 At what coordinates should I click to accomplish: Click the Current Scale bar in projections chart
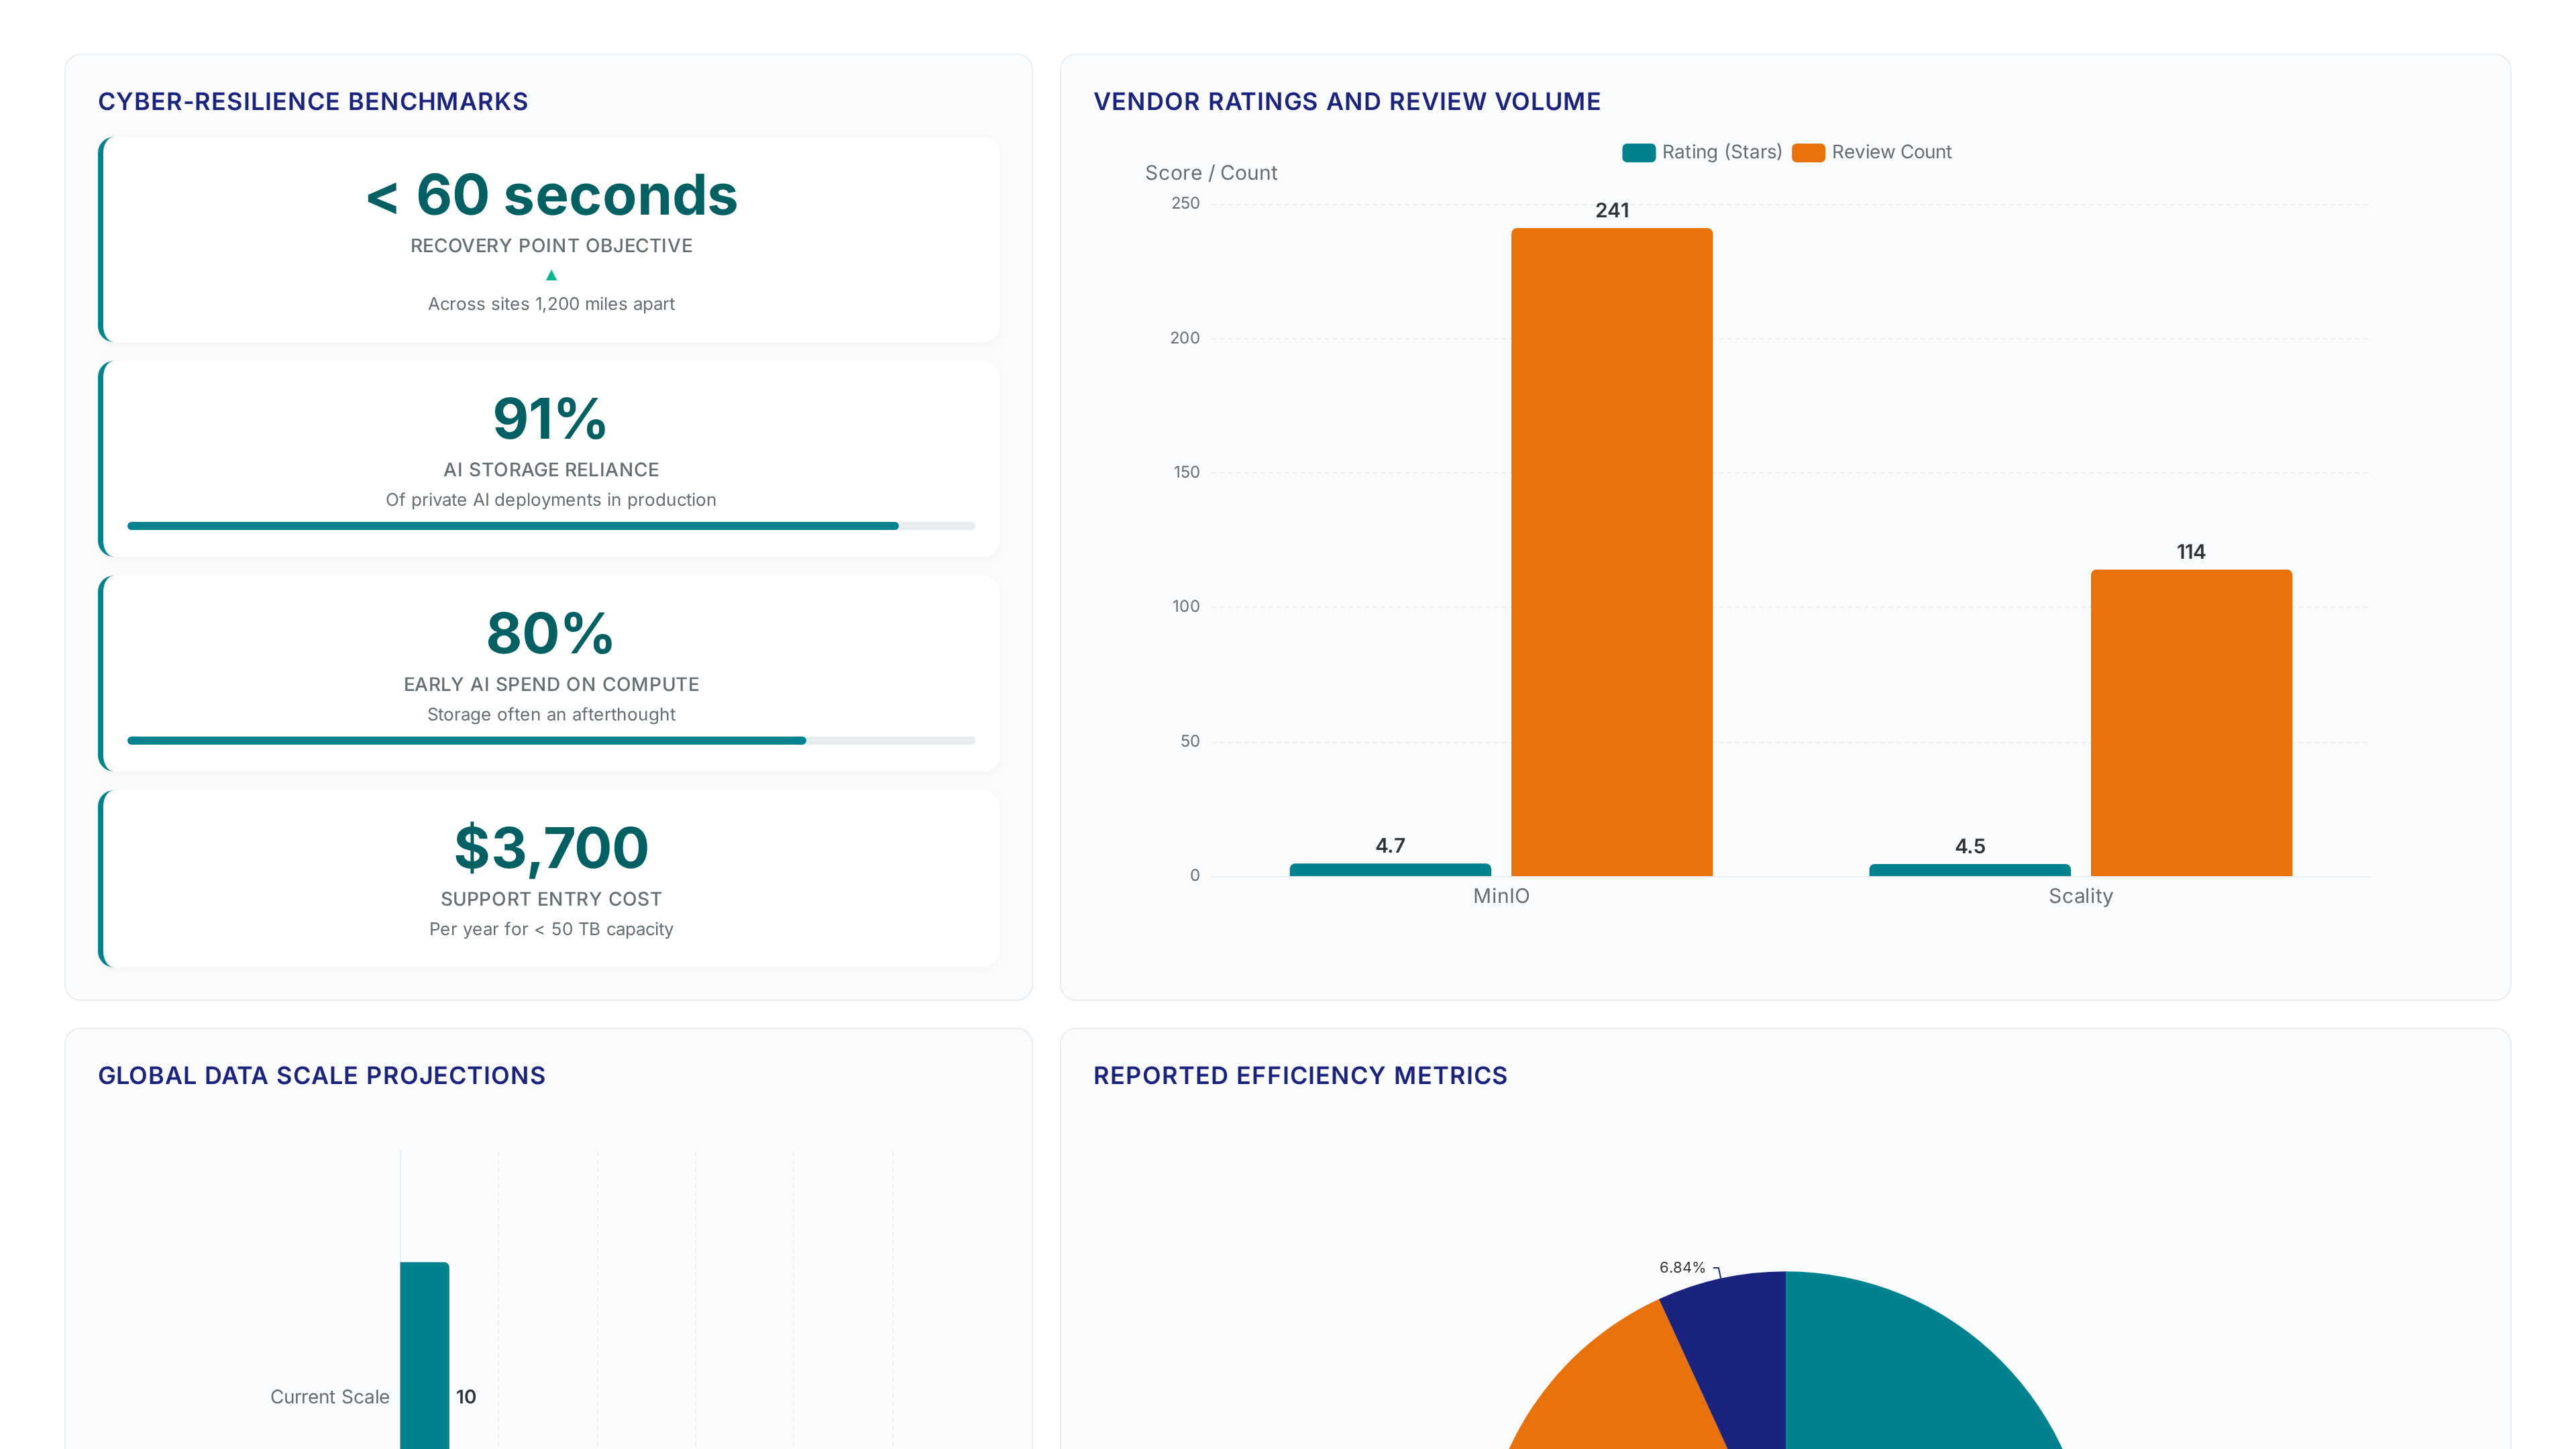[x=425, y=1355]
